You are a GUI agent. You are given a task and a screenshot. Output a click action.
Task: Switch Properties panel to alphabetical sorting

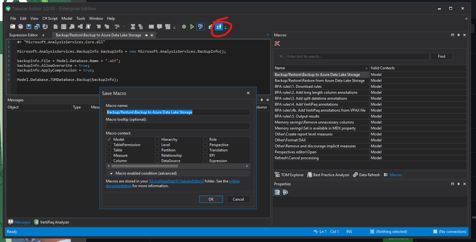click(285, 192)
